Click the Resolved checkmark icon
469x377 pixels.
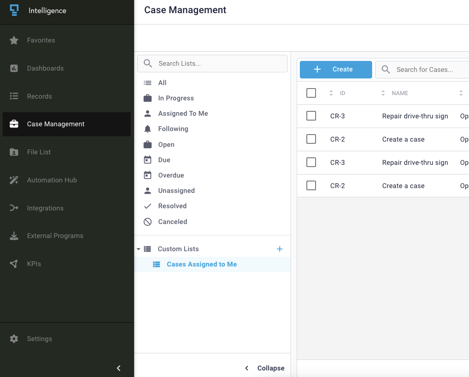147,206
